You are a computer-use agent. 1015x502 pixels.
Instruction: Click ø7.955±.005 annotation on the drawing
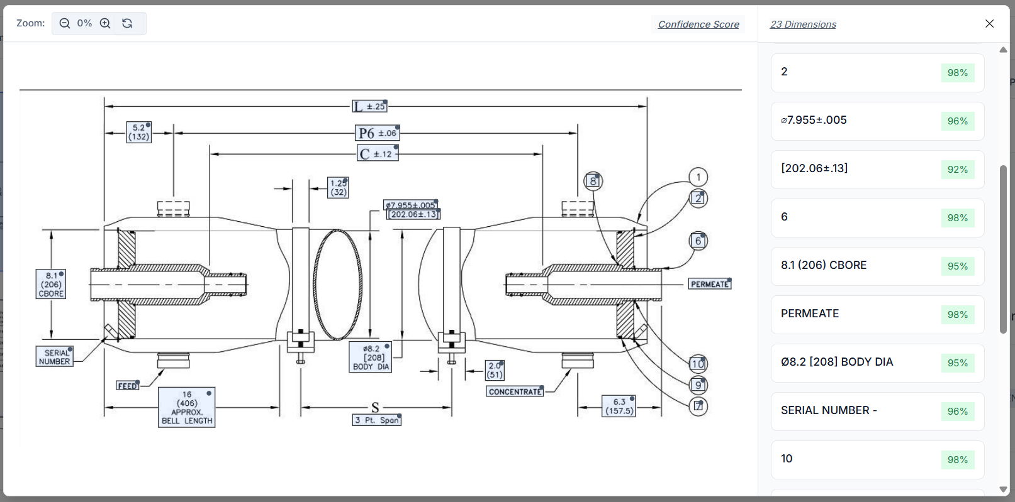(x=411, y=205)
